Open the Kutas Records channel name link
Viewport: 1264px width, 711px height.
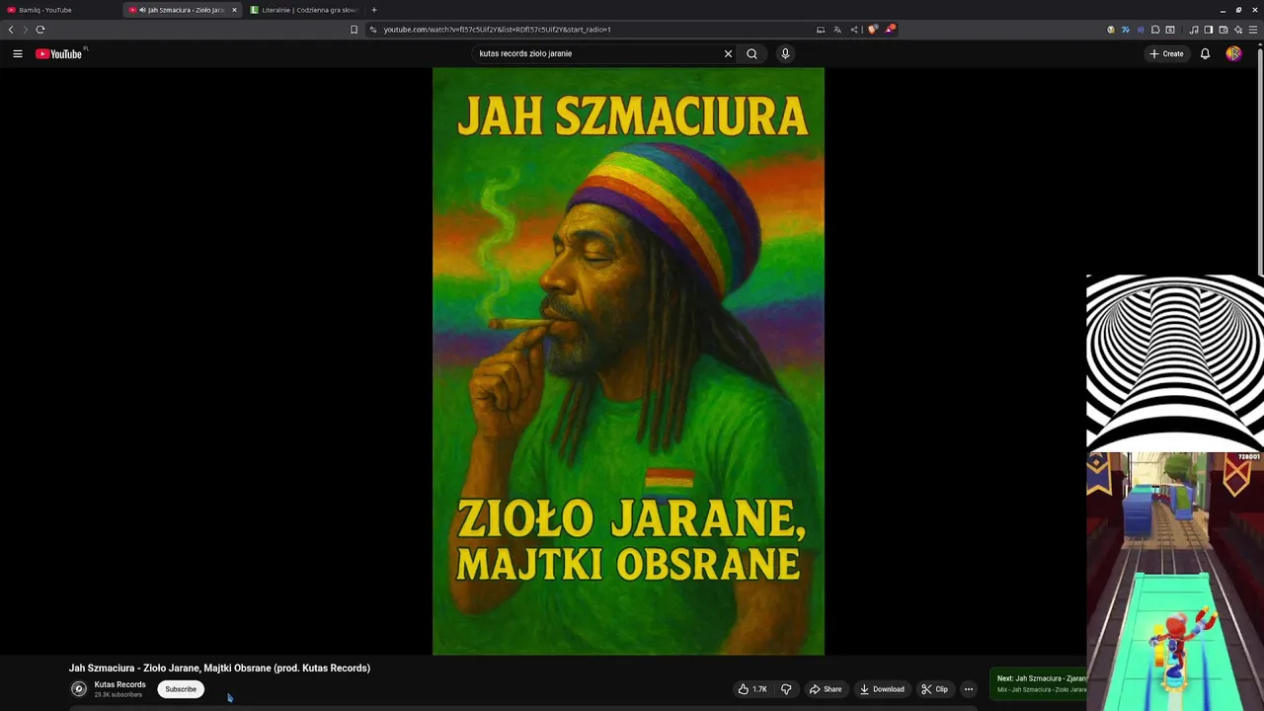coord(119,684)
